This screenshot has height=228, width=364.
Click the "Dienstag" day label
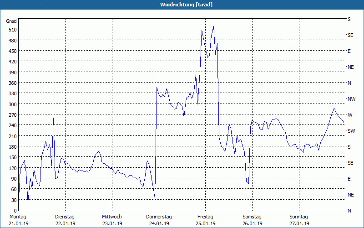pyautogui.click(x=65, y=217)
